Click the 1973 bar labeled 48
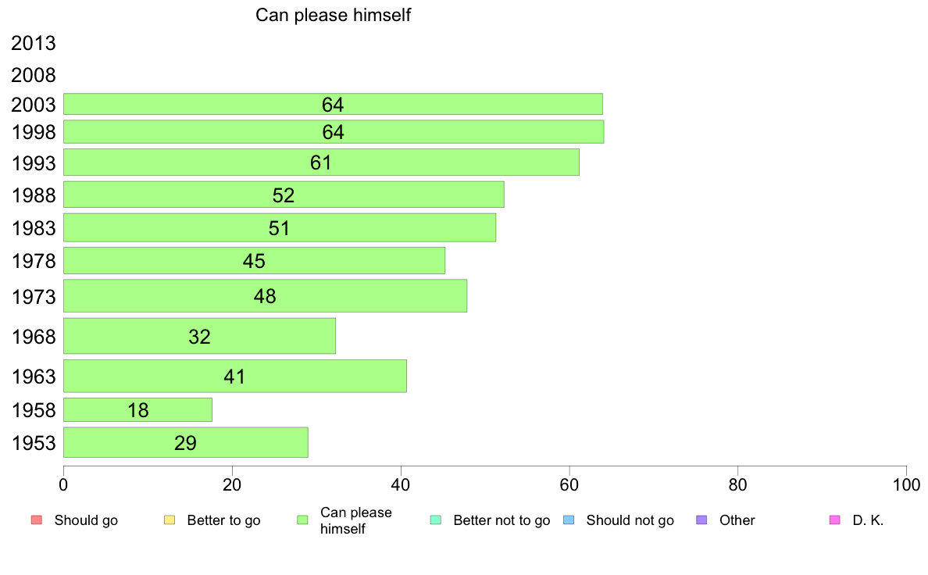 click(265, 296)
